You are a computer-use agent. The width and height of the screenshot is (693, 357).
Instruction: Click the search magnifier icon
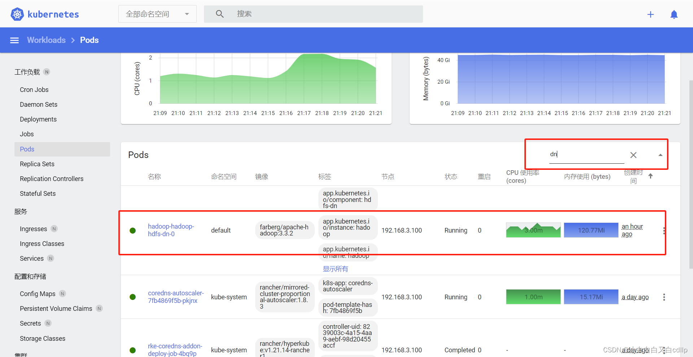tap(220, 14)
